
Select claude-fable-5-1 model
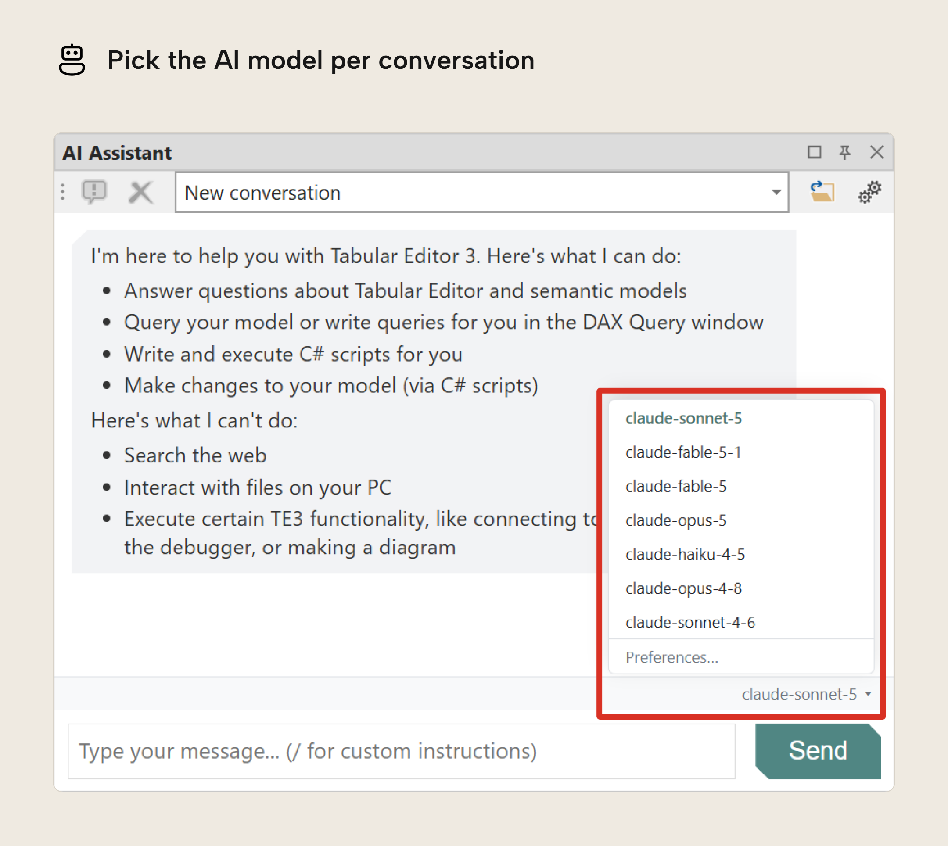point(741,452)
